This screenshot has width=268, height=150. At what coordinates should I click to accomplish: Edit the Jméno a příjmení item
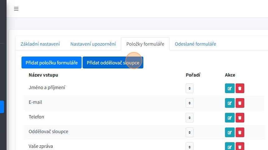[230, 88]
